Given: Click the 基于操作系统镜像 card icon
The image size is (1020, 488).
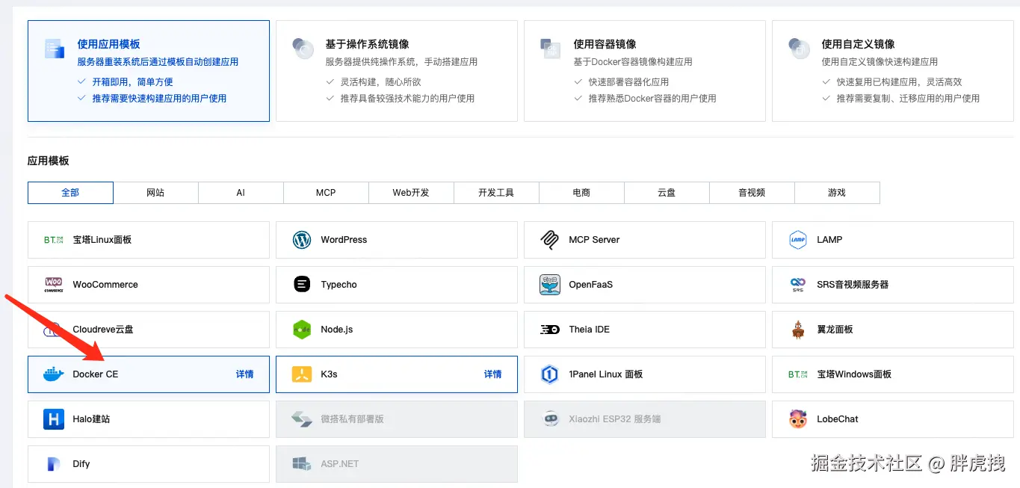Looking at the screenshot, I should 303,49.
